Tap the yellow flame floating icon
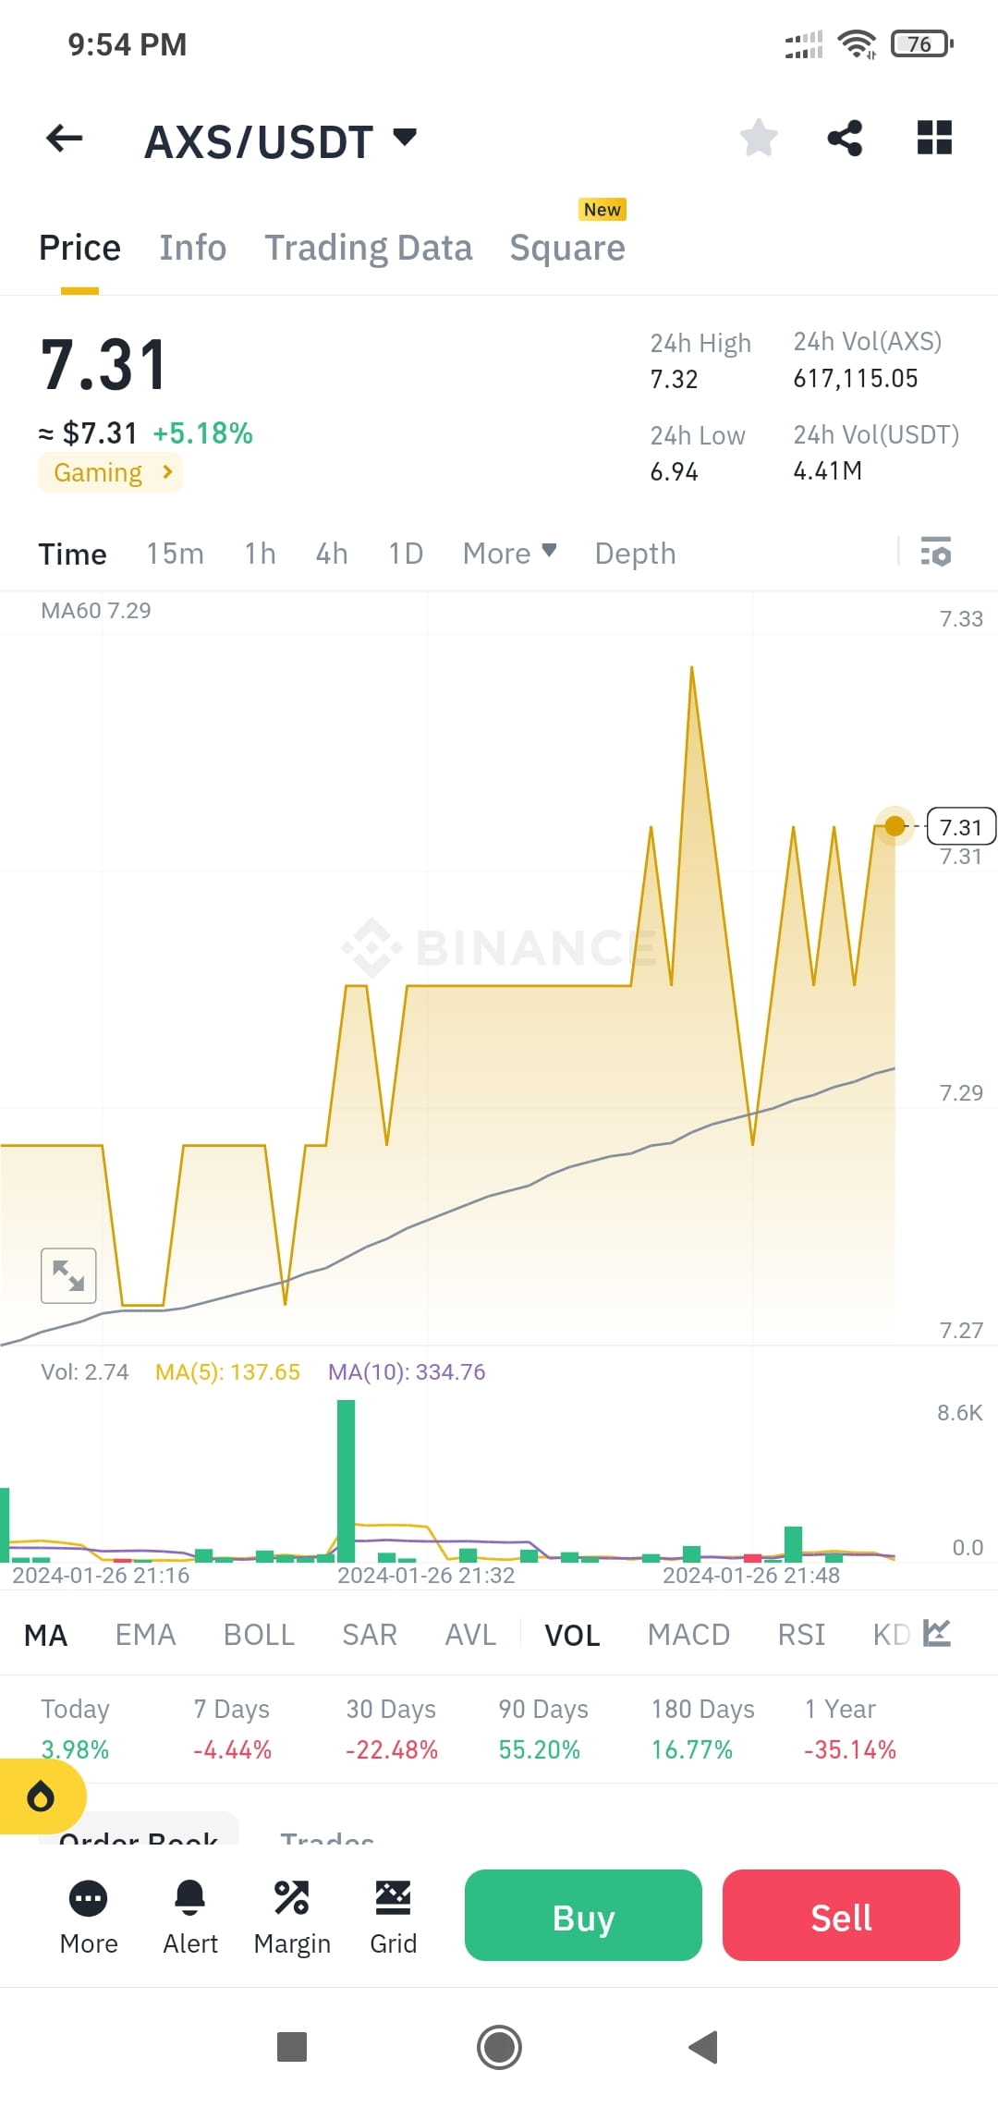The image size is (998, 2107). 42,1796
